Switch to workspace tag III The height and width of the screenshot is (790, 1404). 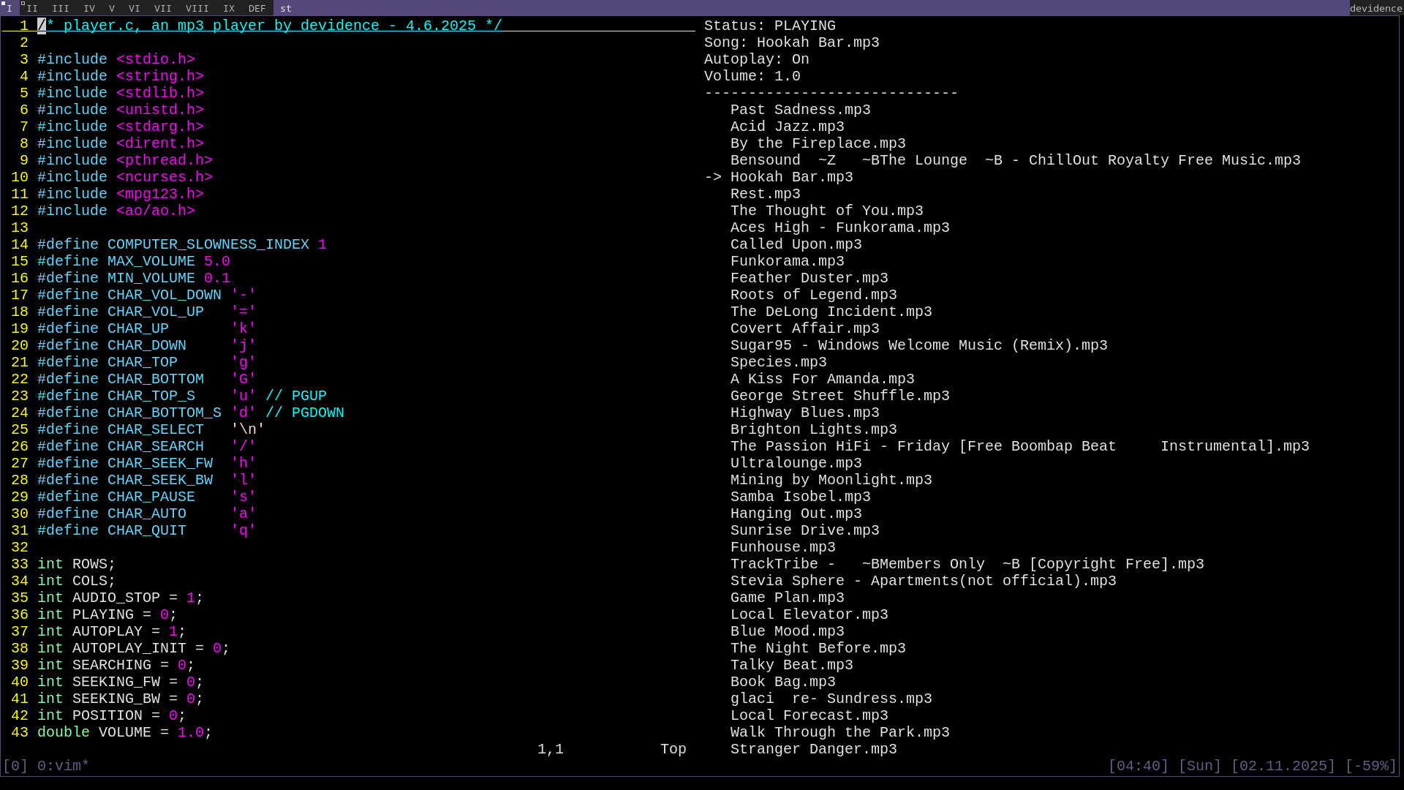(x=61, y=8)
